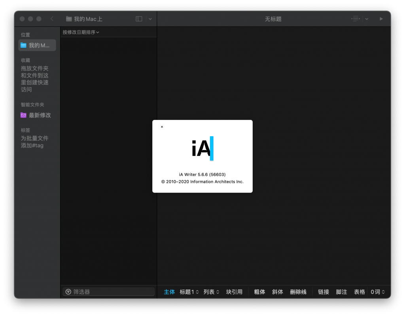Image resolution: width=405 pixels, height=316 pixels.
Task: Open 标题1 heading stepper
Action: point(189,292)
